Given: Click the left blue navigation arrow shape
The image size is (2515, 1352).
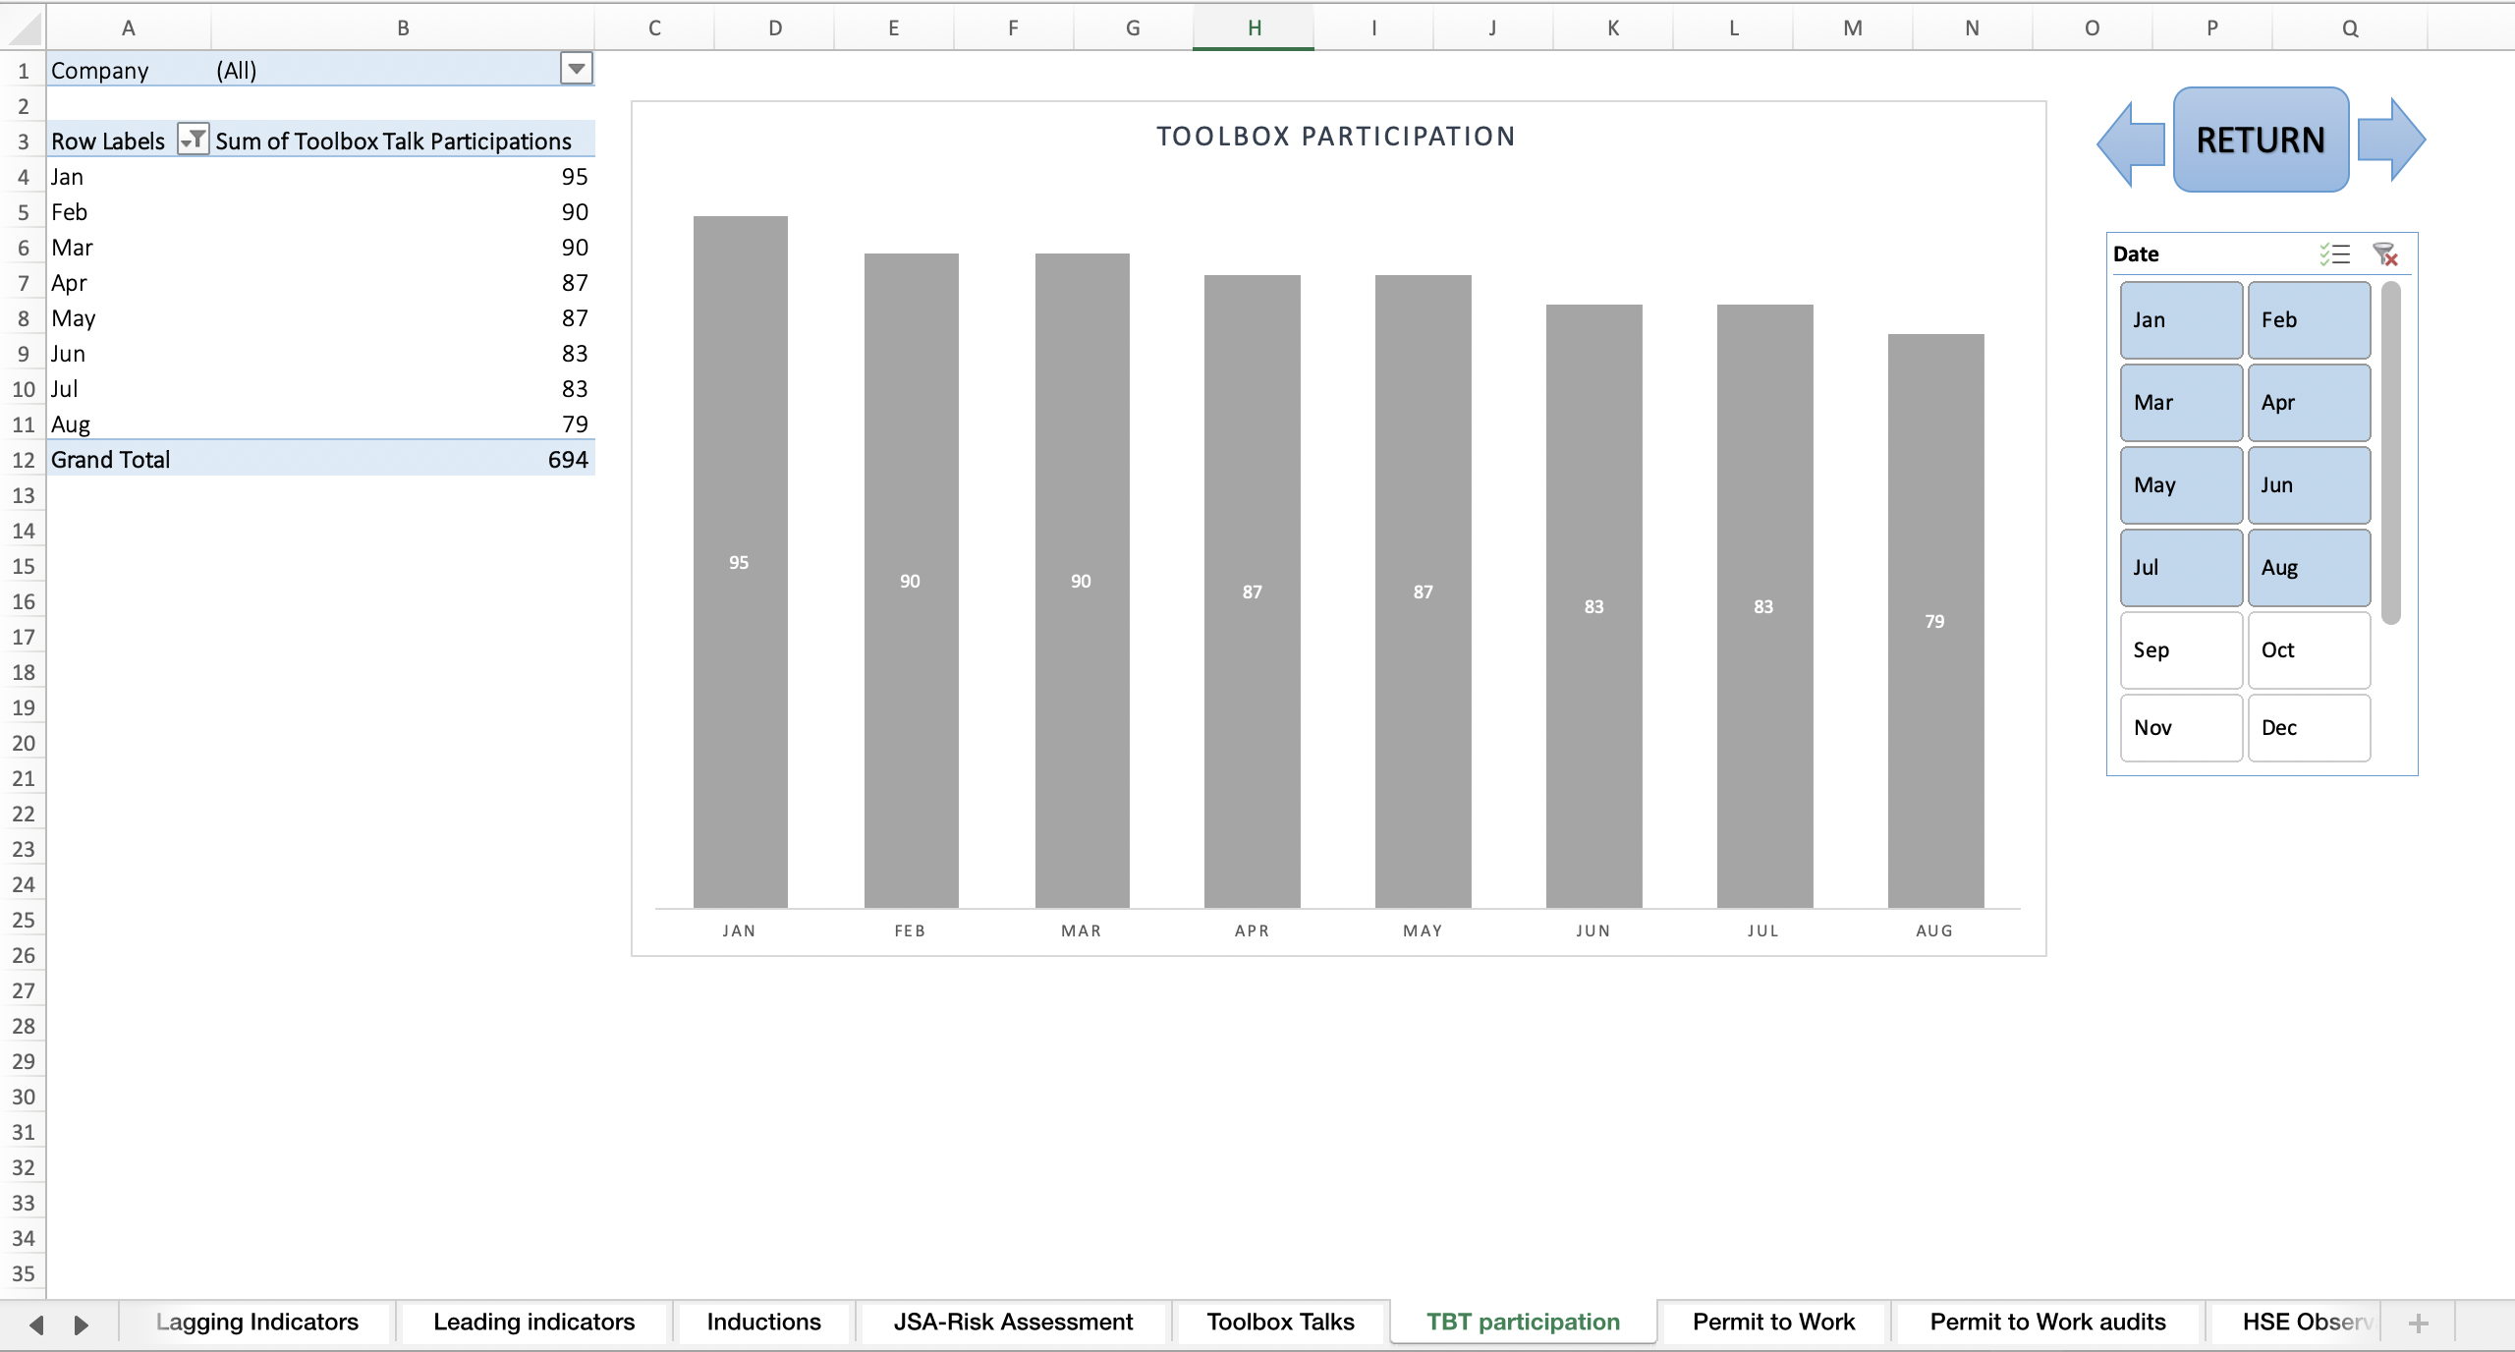Looking at the screenshot, I should coord(2129,141).
